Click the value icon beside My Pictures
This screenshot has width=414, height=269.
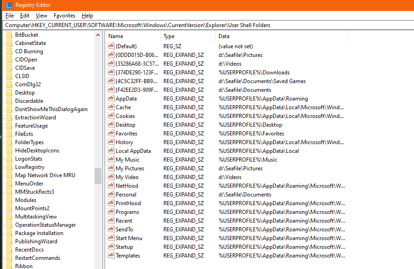[x=111, y=168]
